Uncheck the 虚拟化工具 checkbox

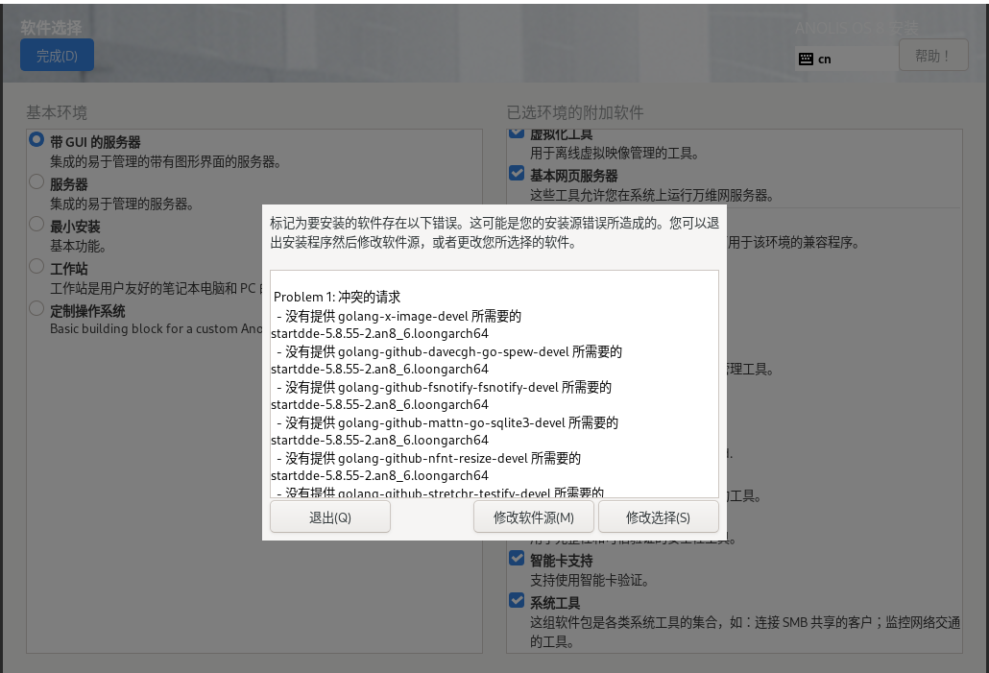(x=517, y=133)
